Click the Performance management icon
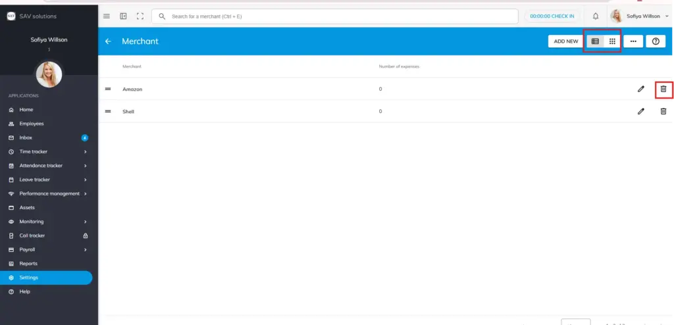Screen dimensions: 674x325 coord(11,193)
